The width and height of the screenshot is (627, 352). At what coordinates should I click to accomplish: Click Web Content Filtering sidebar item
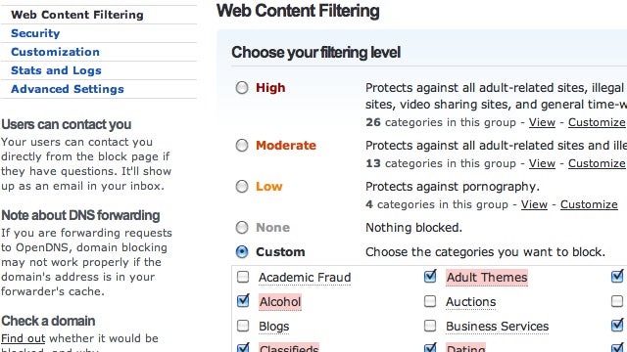pos(77,15)
